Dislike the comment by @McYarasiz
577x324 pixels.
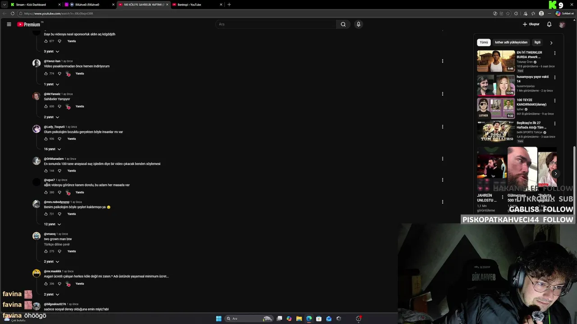(60, 106)
